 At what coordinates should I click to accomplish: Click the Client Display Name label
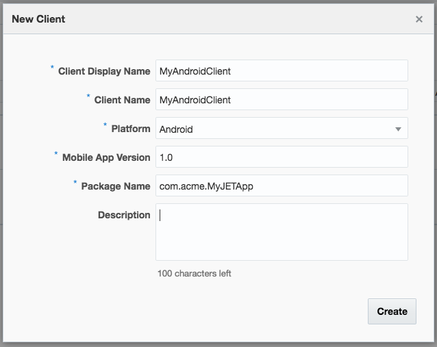[x=104, y=71]
